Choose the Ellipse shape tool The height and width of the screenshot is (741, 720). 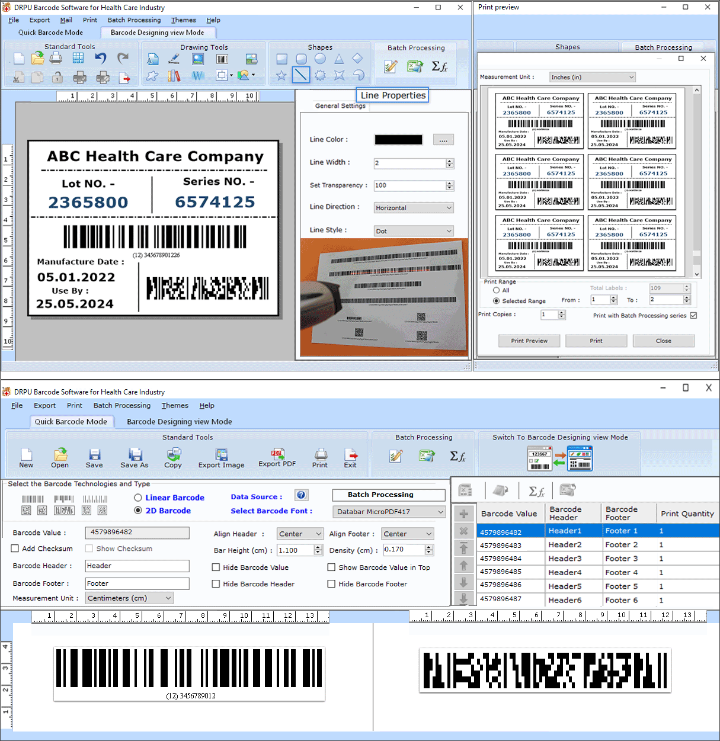(320, 59)
